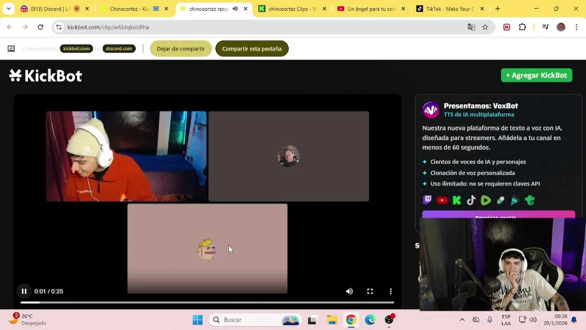Pause the clip with the pause button
Image resolution: width=586 pixels, height=330 pixels.
pos(24,291)
